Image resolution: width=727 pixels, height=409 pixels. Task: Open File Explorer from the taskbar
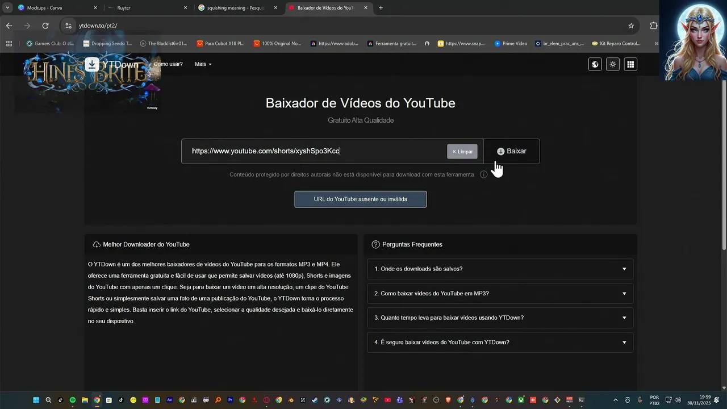[85, 400]
